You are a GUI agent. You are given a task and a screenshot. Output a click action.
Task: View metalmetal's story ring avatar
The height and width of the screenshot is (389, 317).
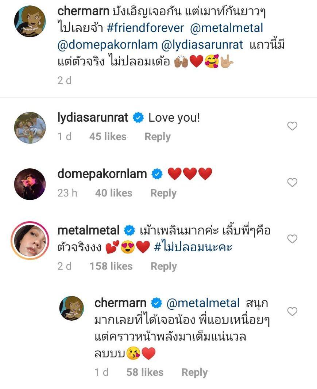(30, 240)
